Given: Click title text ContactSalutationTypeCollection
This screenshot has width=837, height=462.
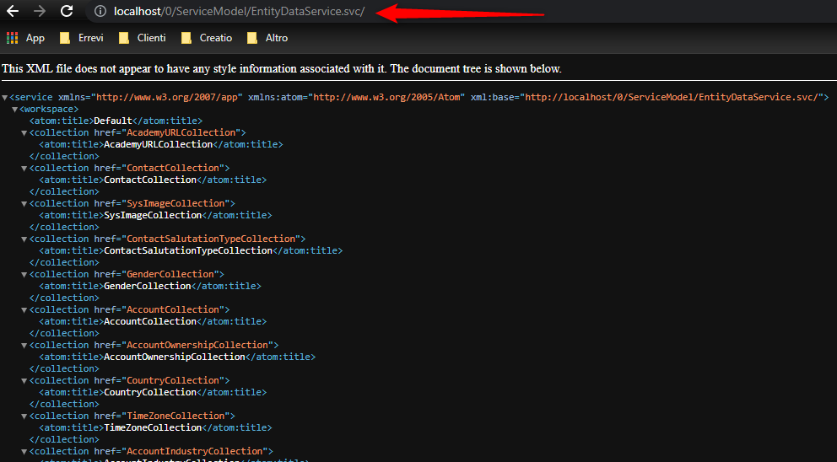Looking at the screenshot, I should coord(188,250).
